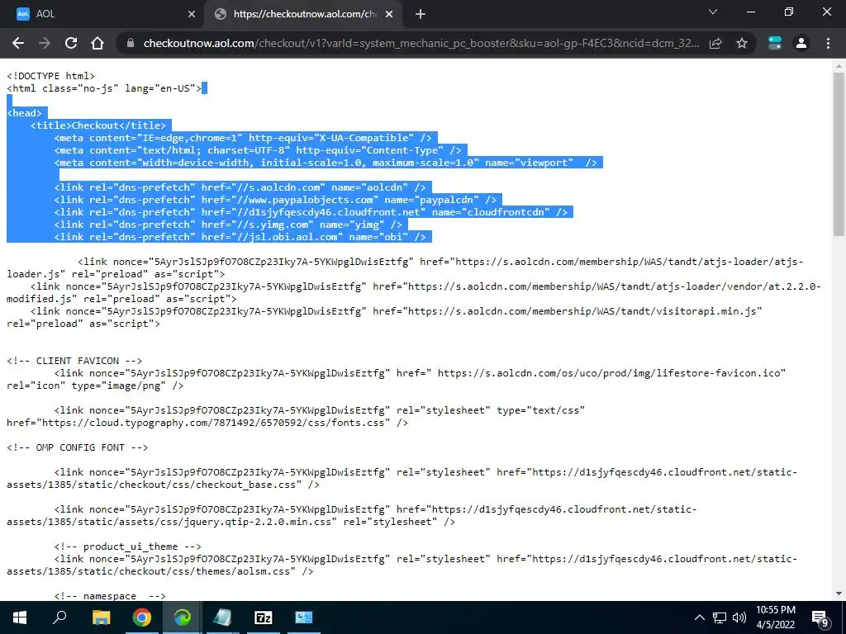Click the address bar URL field
This screenshot has height=634, width=846.
(x=421, y=43)
